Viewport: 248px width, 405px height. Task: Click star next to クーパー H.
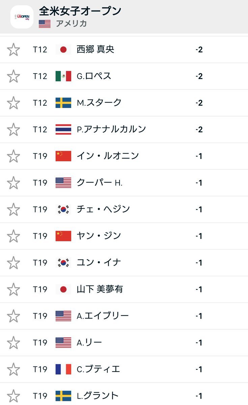pyautogui.click(x=13, y=183)
